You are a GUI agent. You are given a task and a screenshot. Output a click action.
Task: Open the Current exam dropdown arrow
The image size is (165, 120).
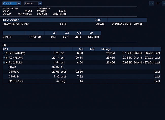click(19, 3)
